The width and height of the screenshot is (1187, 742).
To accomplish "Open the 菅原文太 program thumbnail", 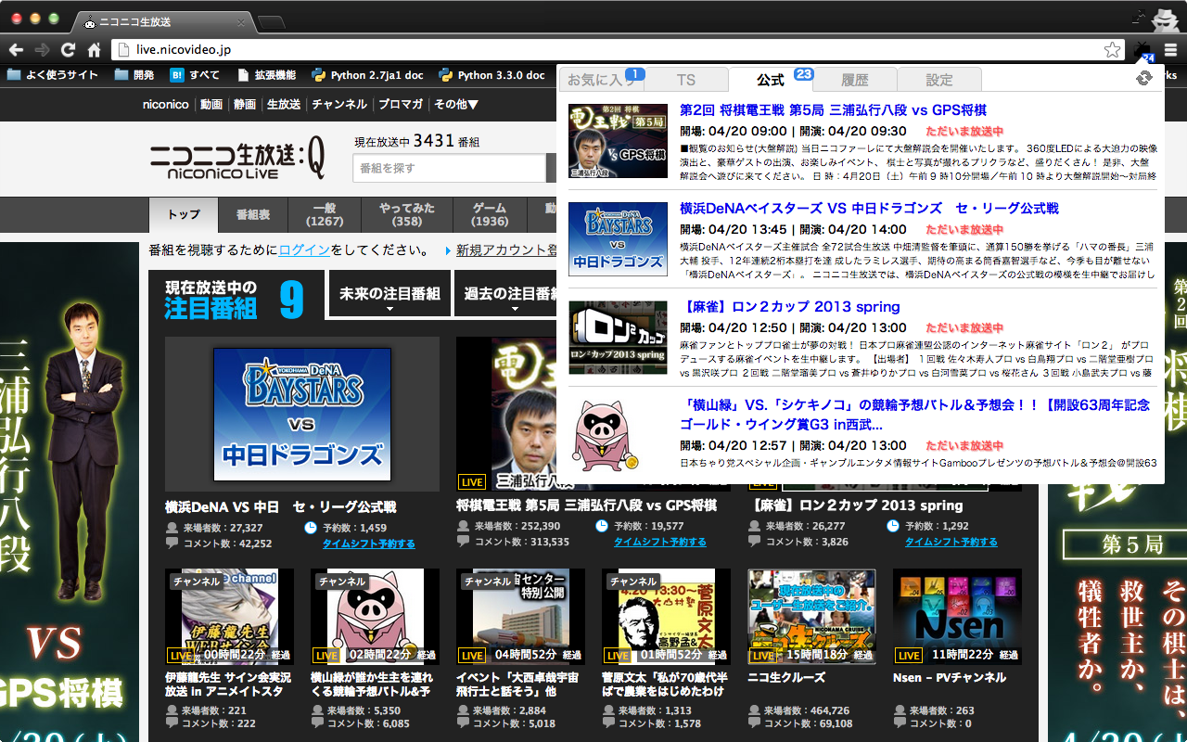I will pos(666,617).
